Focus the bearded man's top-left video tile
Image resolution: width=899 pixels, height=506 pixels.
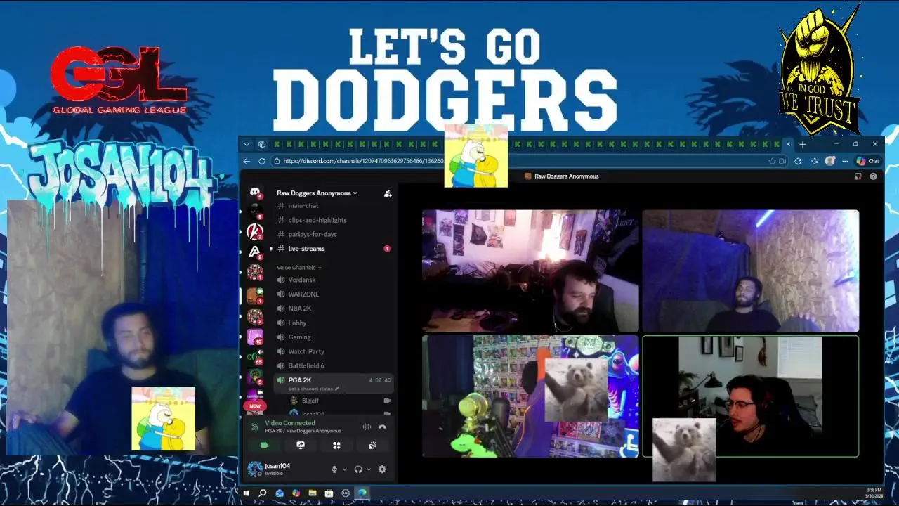[x=530, y=271]
